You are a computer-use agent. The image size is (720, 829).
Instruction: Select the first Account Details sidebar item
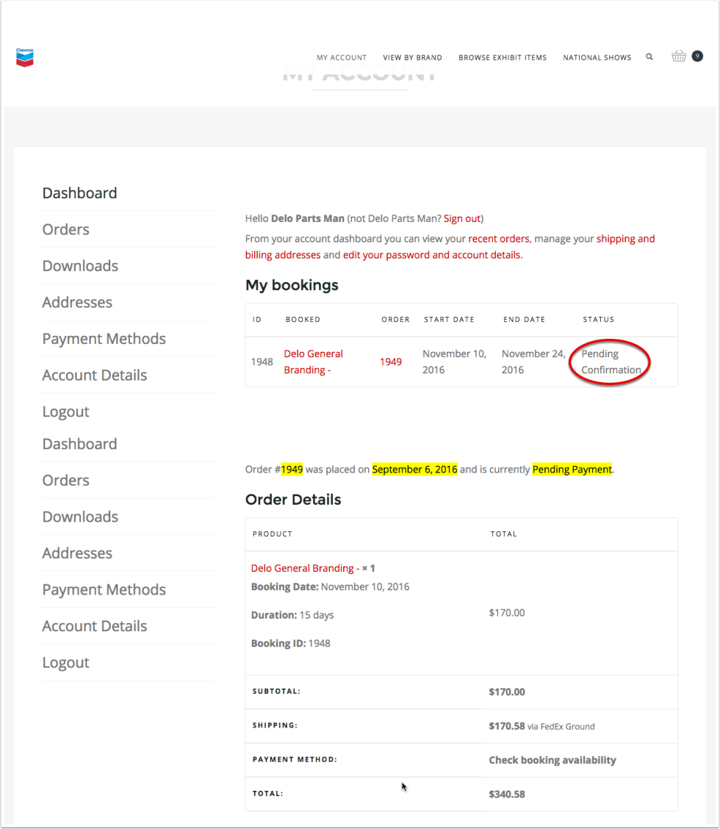95,376
